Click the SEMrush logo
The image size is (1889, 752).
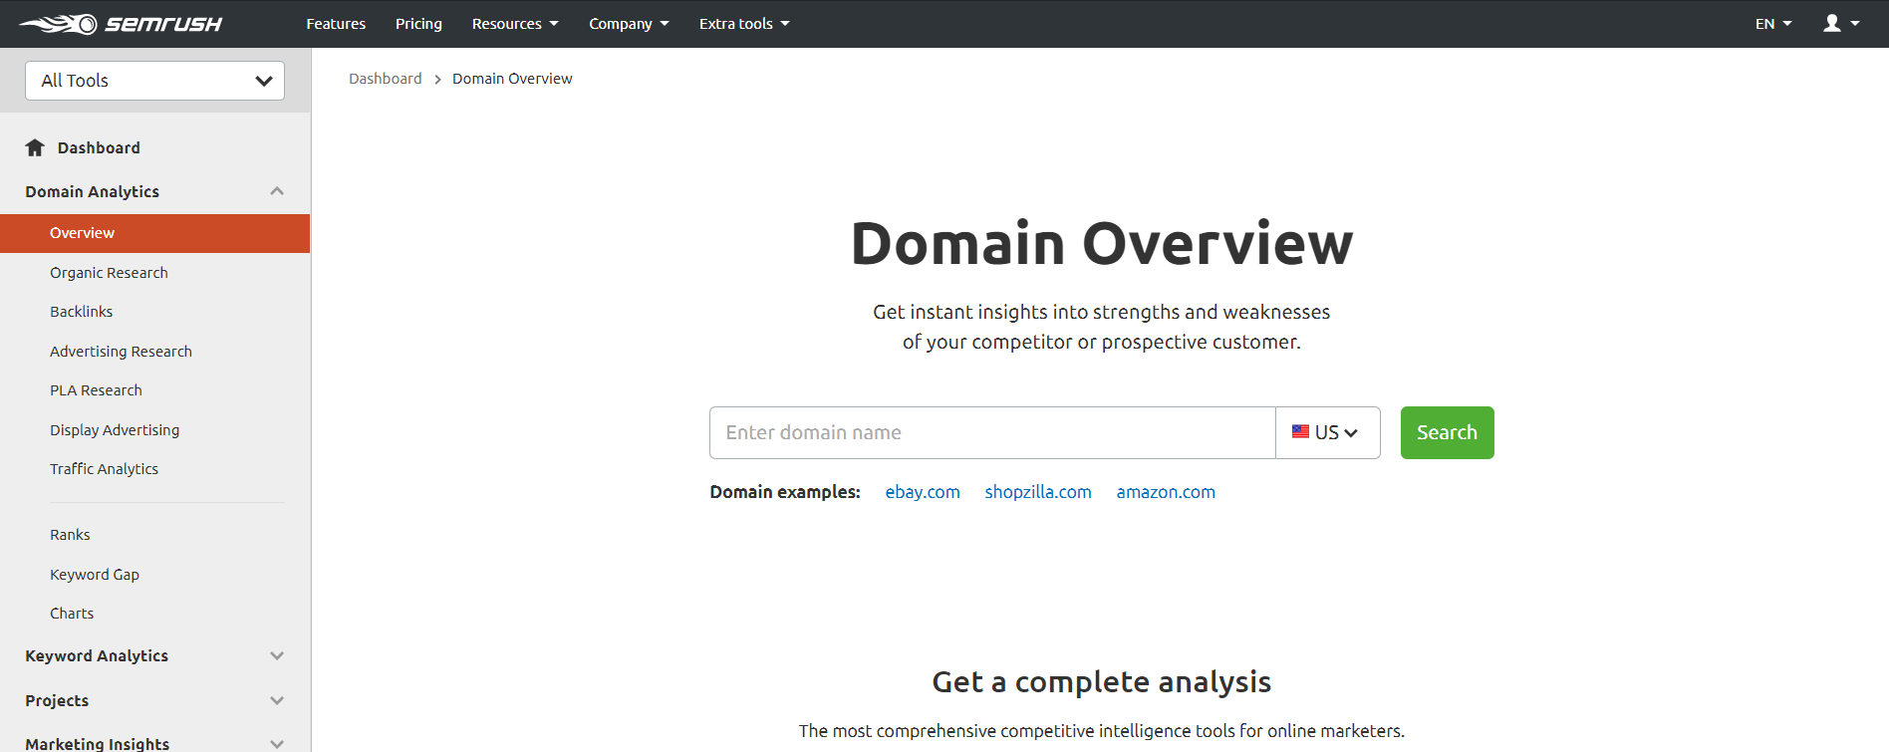pos(121,24)
